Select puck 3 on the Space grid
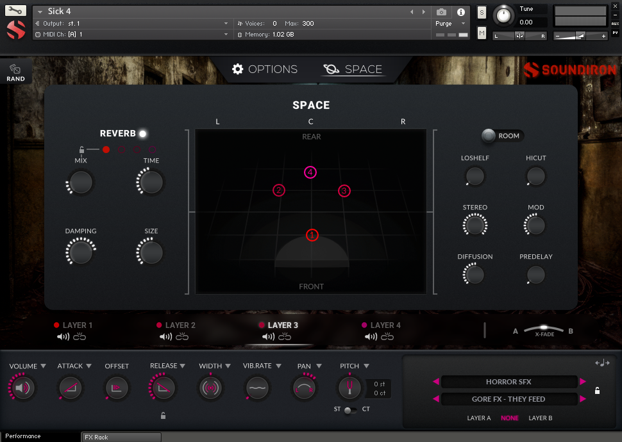This screenshot has height=442, width=622. coord(344,191)
